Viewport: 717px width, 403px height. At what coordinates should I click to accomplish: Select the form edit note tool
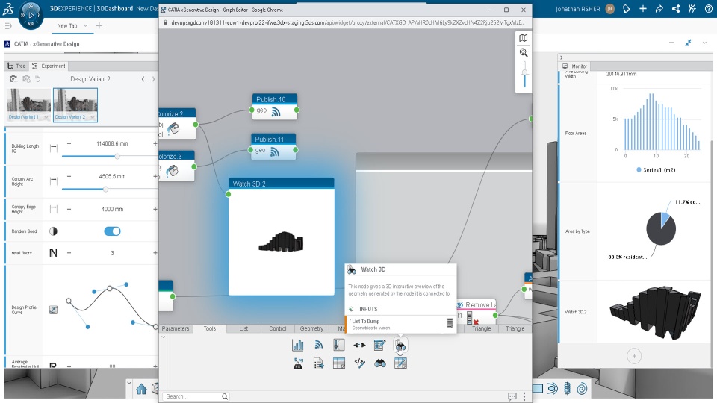coord(379,346)
